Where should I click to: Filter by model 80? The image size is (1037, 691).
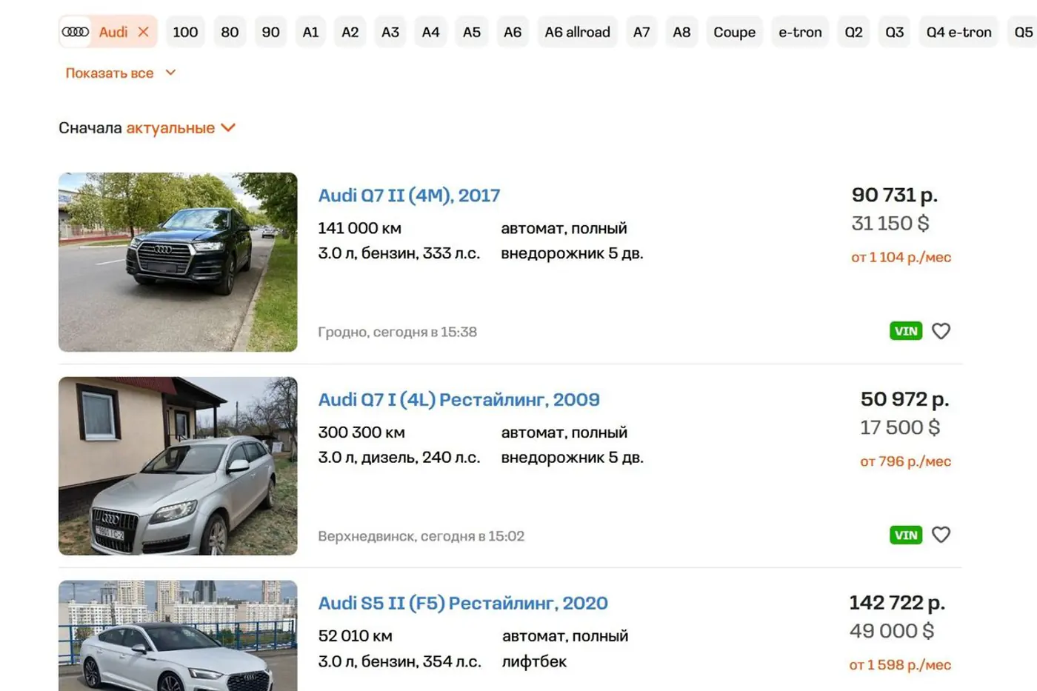(230, 32)
